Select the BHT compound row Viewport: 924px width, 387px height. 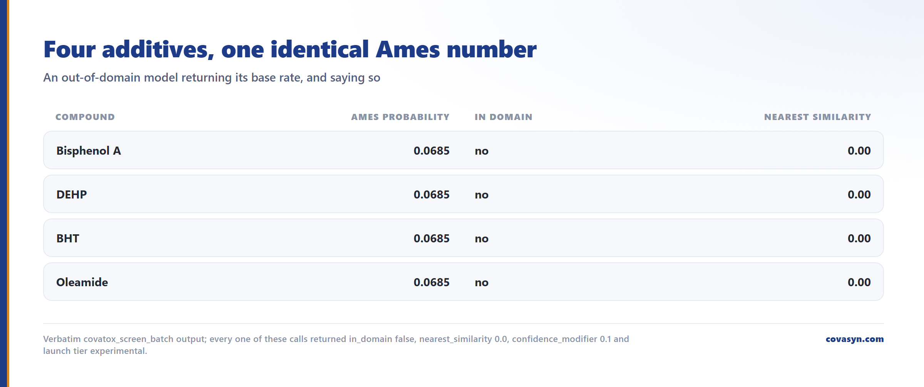coord(464,238)
